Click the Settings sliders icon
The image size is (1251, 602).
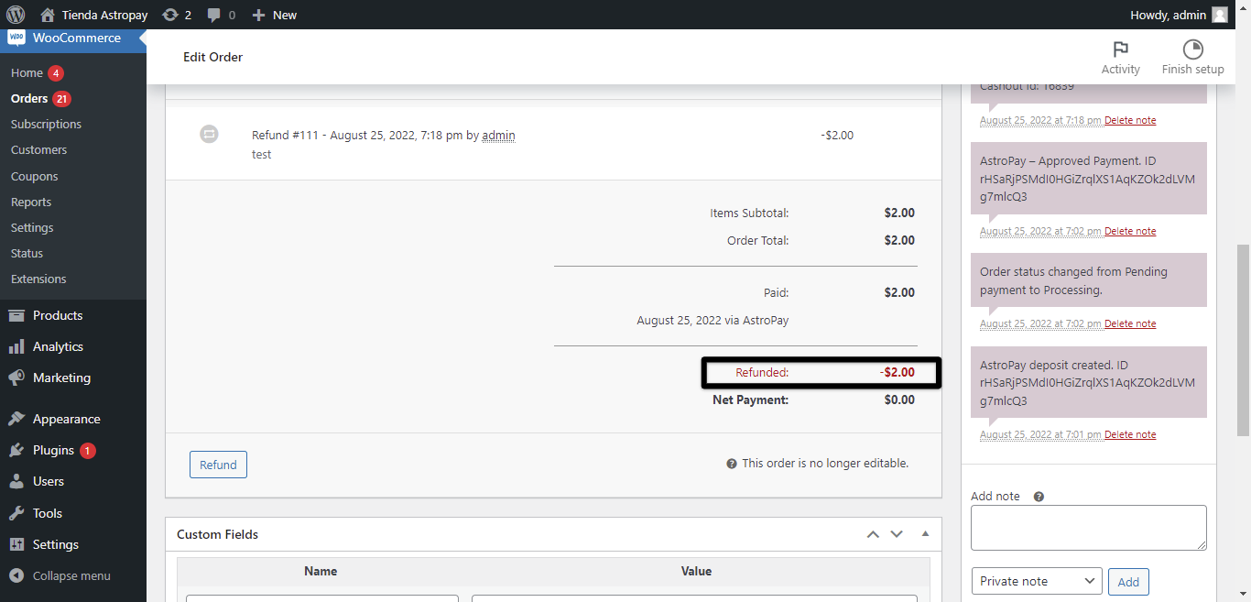pyautogui.click(x=16, y=544)
